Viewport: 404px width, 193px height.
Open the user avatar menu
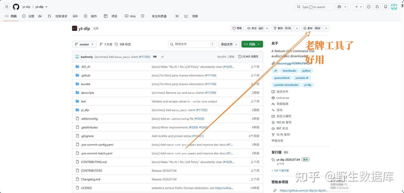pos(394,7)
